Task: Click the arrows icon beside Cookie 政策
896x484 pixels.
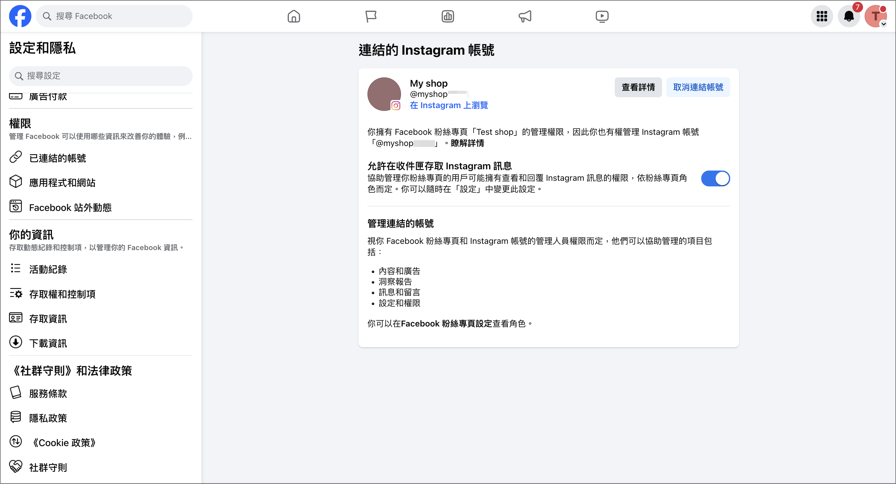Action: pyautogui.click(x=16, y=442)
